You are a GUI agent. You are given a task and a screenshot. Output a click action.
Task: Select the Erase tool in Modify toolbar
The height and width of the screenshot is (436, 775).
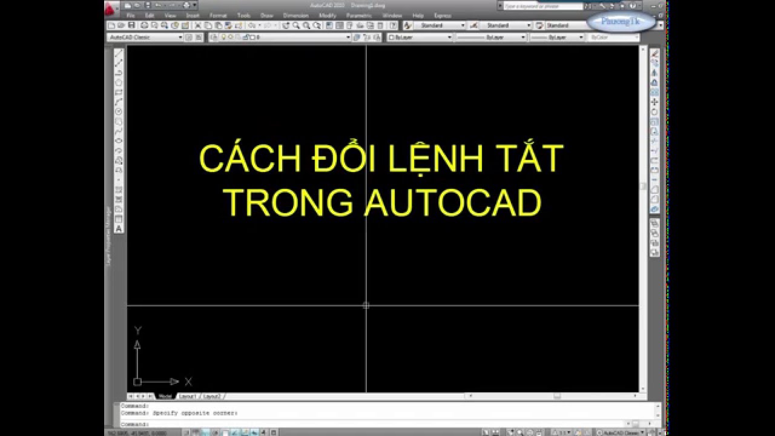(x=655, y=53)
